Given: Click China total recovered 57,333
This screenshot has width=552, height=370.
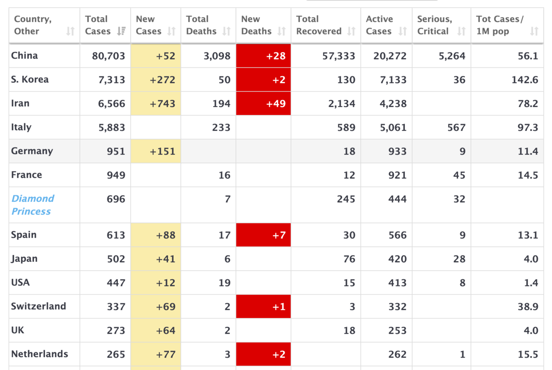Looking at the screenshot, I should tap(339, 56).
